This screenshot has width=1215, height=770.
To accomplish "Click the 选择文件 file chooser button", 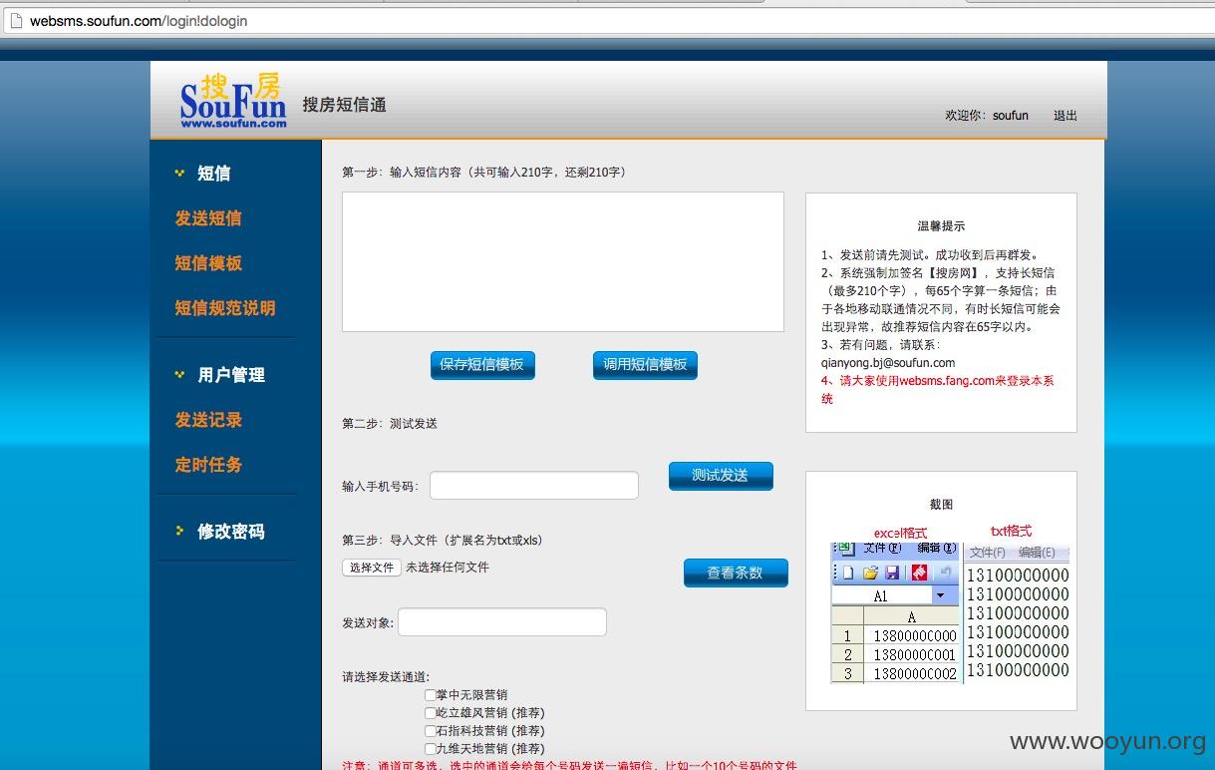I will [372, 568].
